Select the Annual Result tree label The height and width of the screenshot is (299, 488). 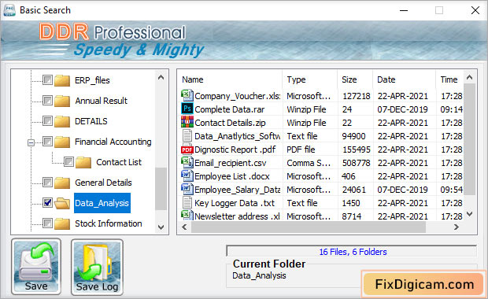click(x=102, y=101)
